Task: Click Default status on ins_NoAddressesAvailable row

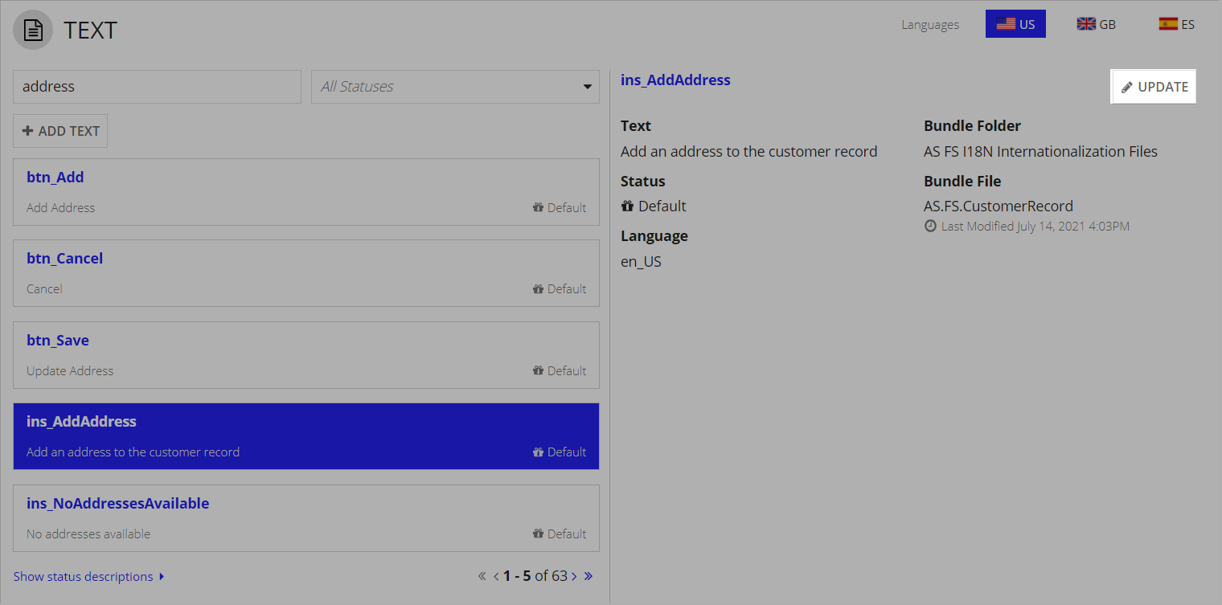Action: (x=560, y=533)
